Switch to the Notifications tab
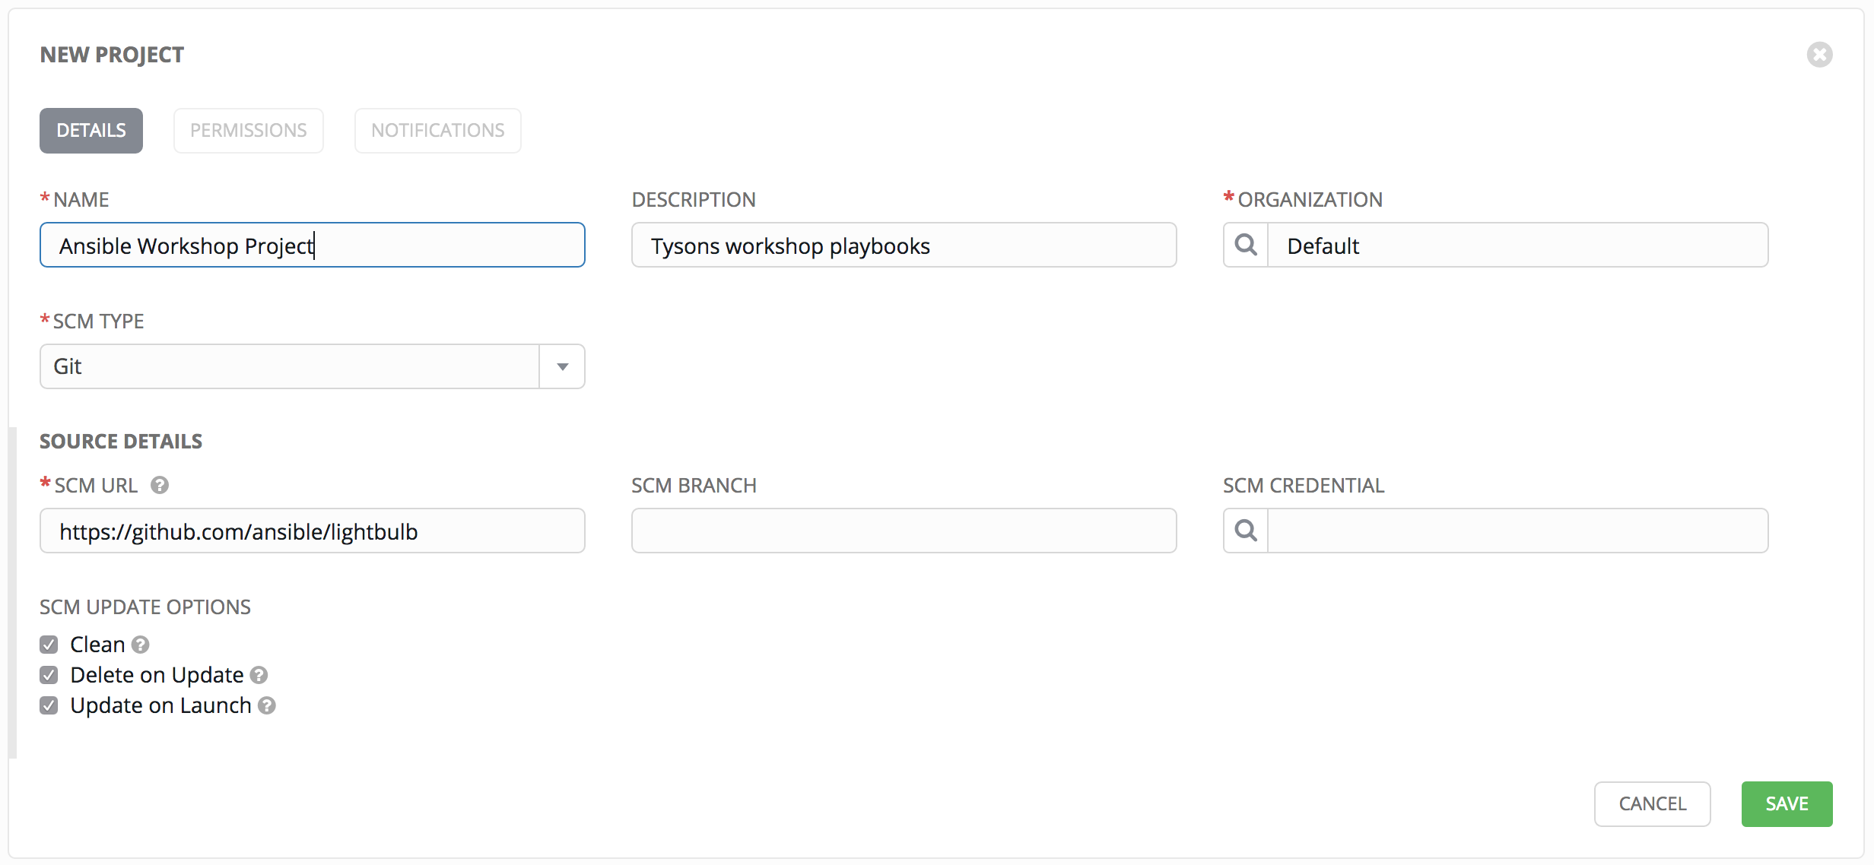 tap(438, 131)
